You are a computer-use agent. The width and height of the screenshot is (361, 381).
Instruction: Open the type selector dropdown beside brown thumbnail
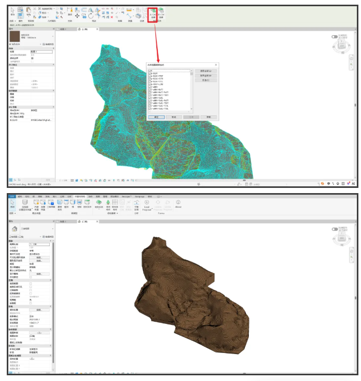[53, 36]
